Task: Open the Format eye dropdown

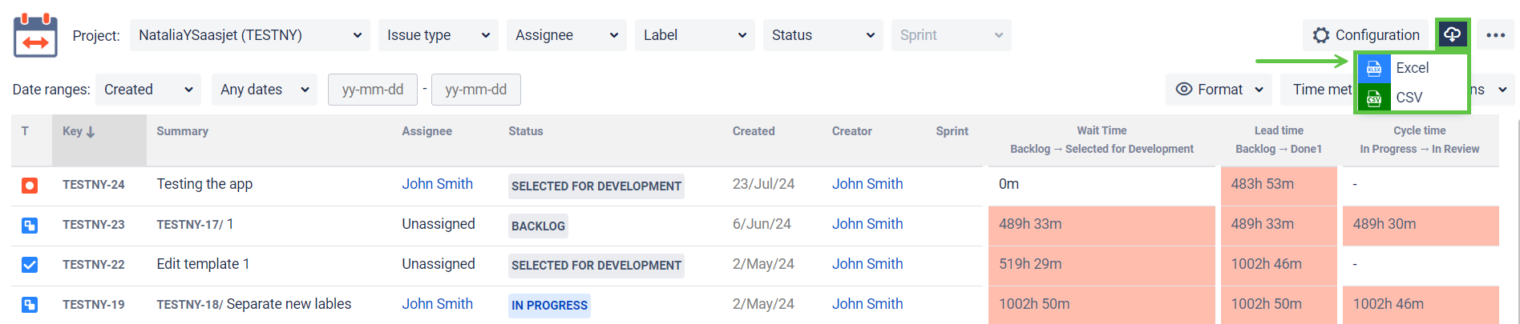Action: [x=1219, y=90]
